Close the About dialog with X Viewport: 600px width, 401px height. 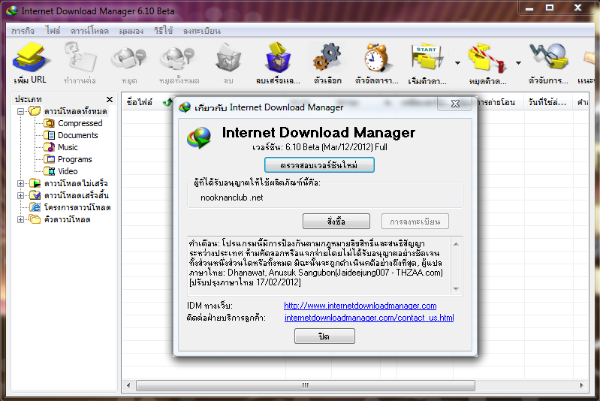tap(455, 104)
